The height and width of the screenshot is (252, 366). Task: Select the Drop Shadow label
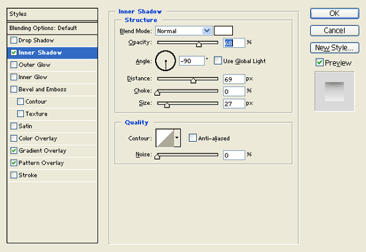36,41
